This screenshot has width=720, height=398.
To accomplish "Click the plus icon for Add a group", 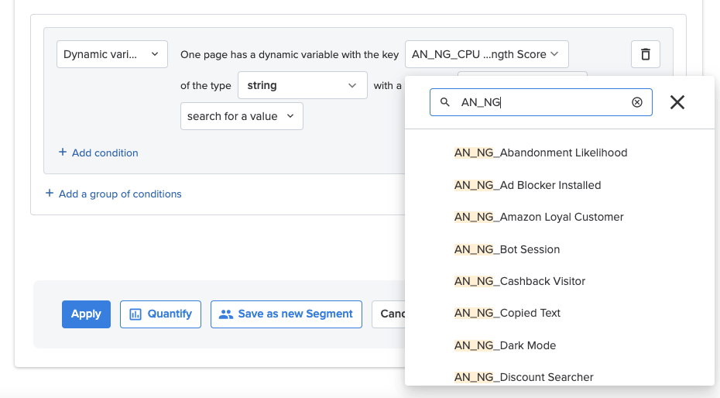I will click(x=49, y=194).
